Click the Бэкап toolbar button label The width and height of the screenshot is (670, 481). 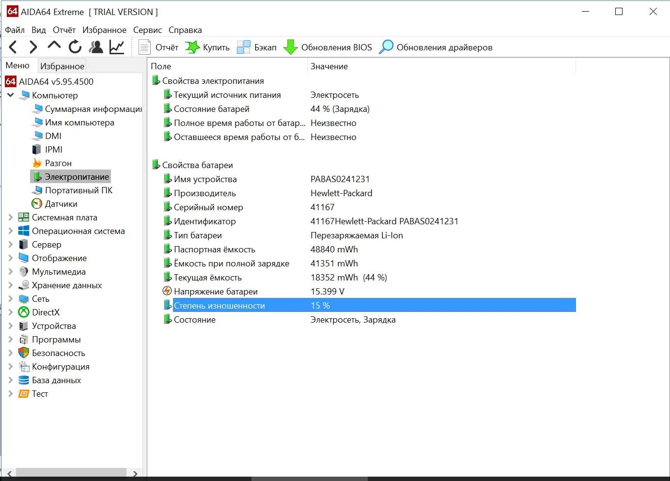click(265, 47)
